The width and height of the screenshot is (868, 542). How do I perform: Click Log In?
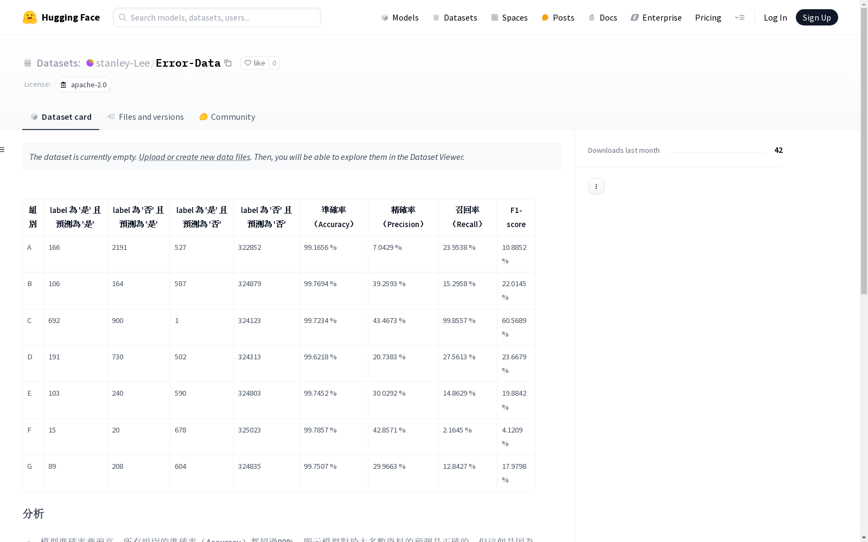tap(775, 17)
